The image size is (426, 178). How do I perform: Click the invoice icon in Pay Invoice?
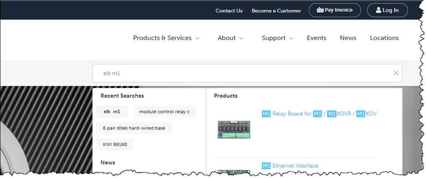click(320, 10)
